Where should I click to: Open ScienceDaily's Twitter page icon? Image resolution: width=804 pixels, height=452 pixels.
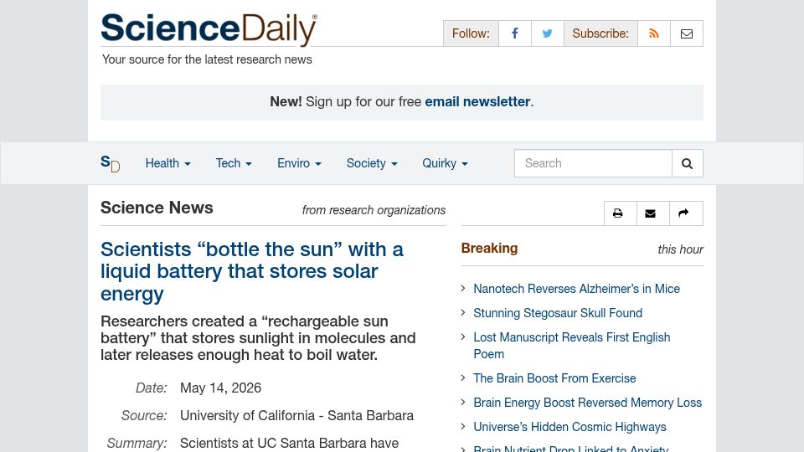548,33
